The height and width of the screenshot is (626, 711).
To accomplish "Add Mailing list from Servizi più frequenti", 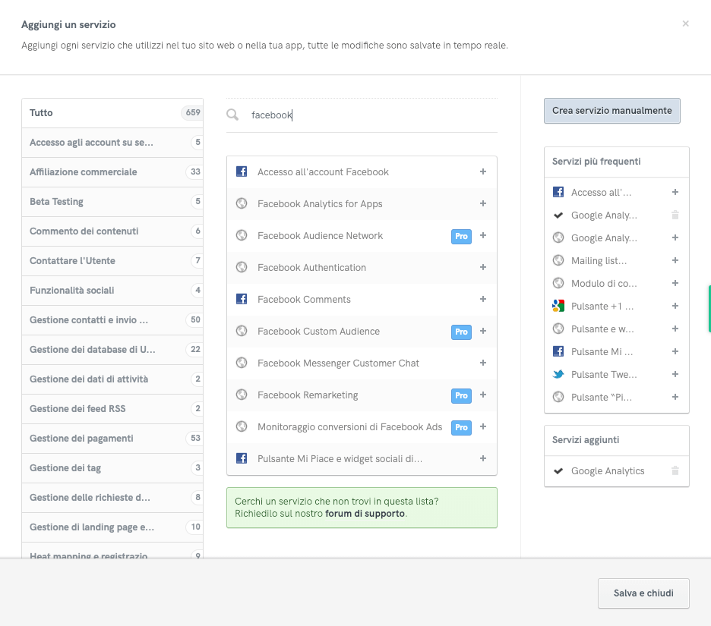I will tap(675, 260).
